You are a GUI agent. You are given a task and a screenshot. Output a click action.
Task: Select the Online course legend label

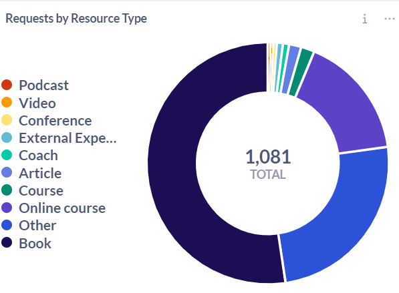(62, 208)
